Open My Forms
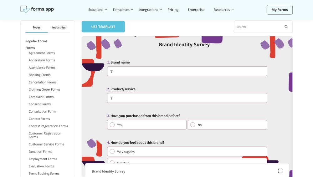313x177 pixels. point(280,10)
